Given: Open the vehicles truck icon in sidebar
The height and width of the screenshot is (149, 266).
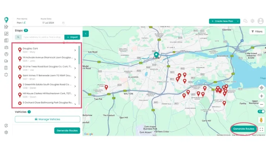Looking at the screenshot, I should click(6, 61).
